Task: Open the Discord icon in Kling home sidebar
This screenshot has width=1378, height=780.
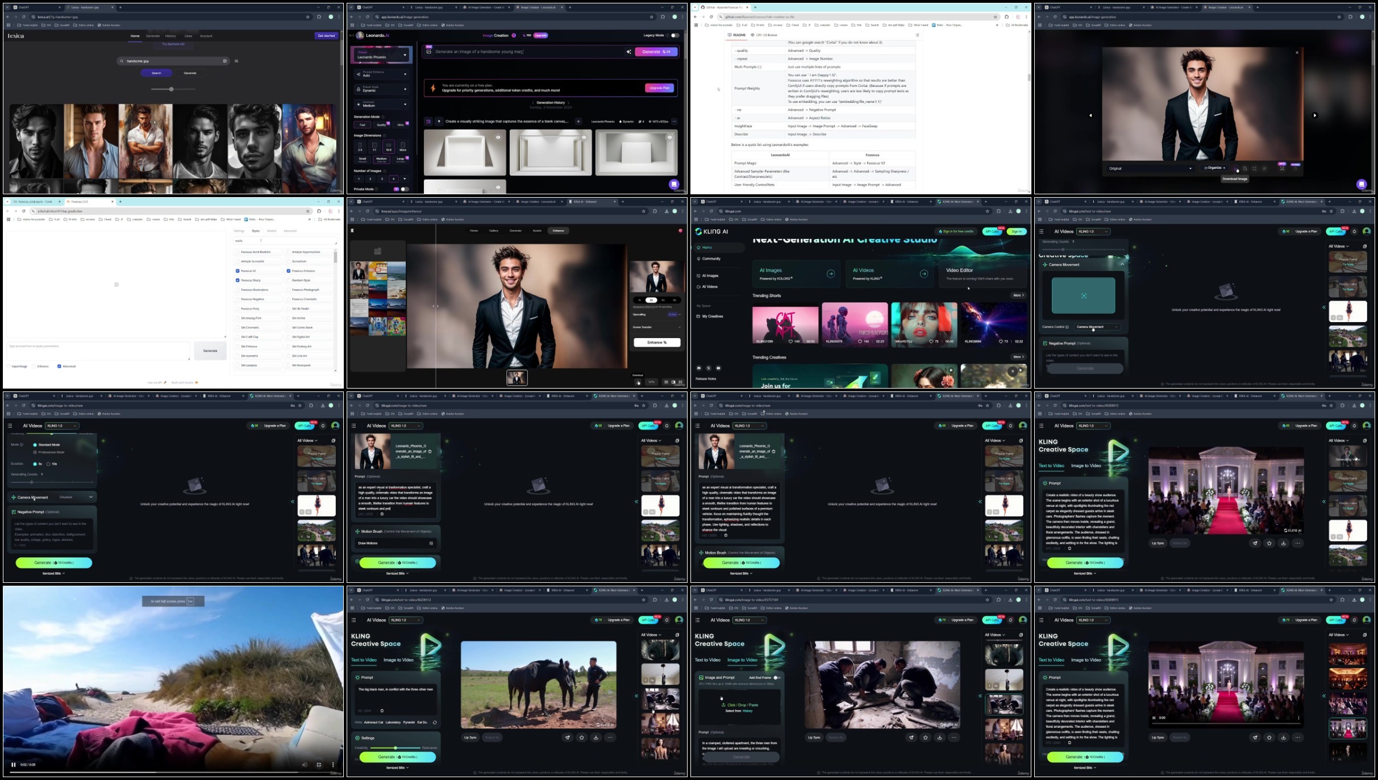Action: click(699, 368)
